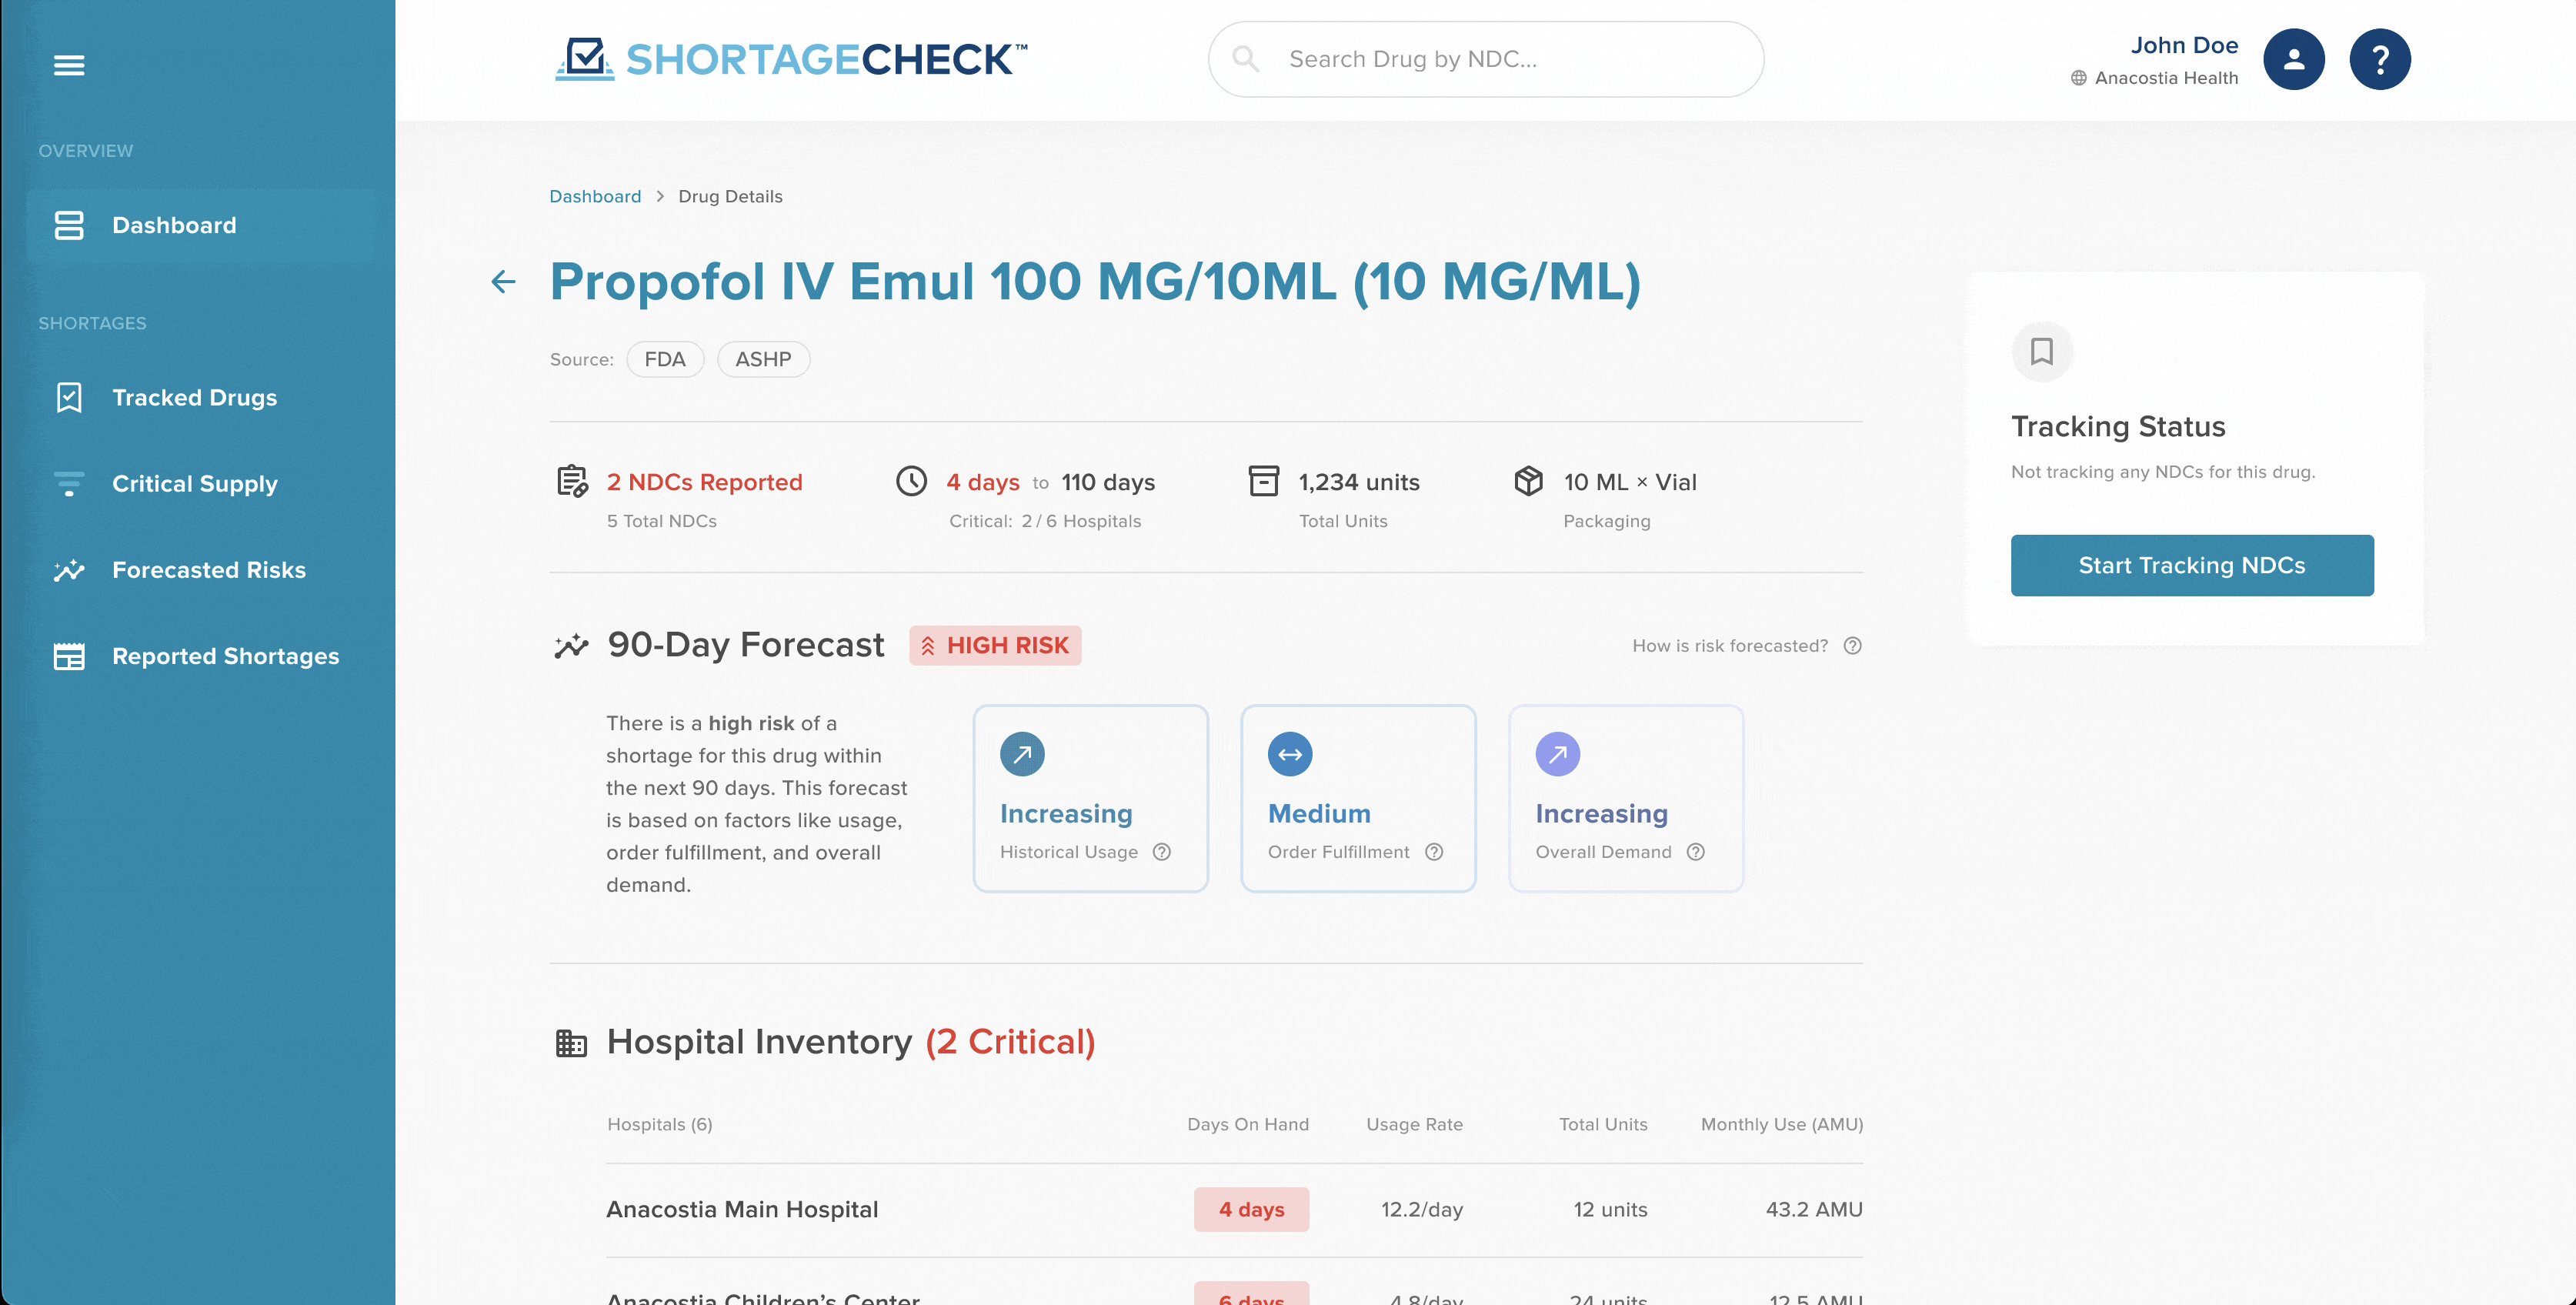The height and width of the screenshot is (1305, 2576).
Task: Click the Dashboard breadcrumb link
Action: coord(595,197)
